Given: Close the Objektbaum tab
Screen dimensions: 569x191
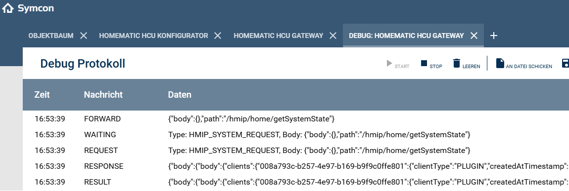Looking at the screenshot, I should 84,36.
